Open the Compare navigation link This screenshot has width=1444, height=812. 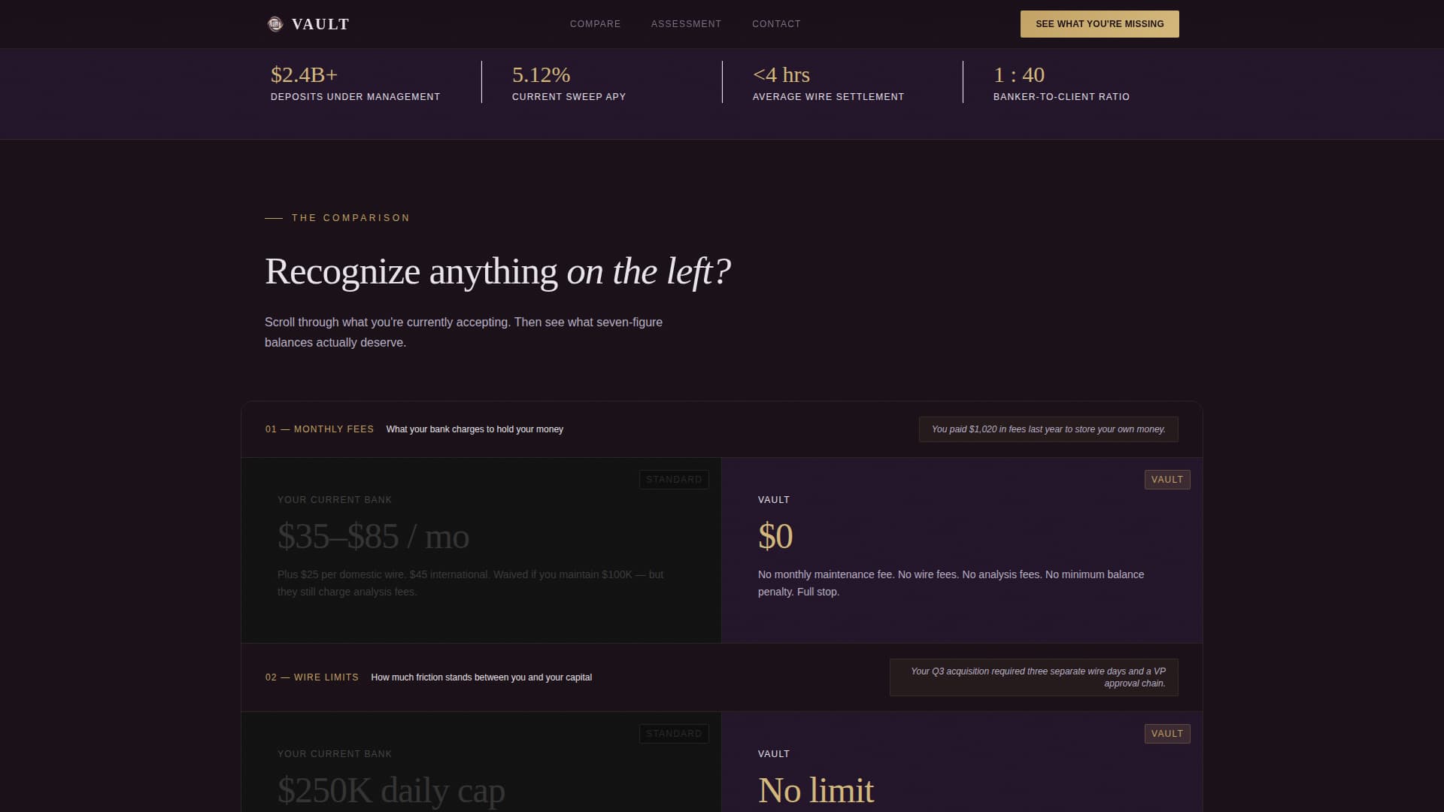pyautogui.click(x=595, y=24)
